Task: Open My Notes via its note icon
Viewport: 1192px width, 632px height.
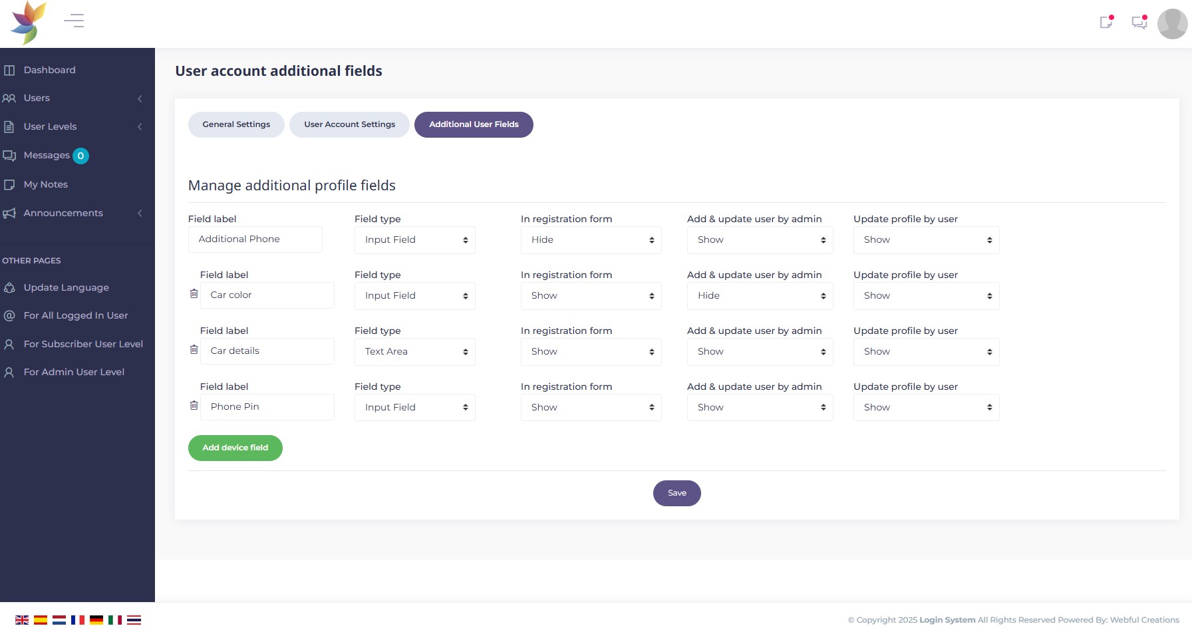Action: [x=9, y=184]
